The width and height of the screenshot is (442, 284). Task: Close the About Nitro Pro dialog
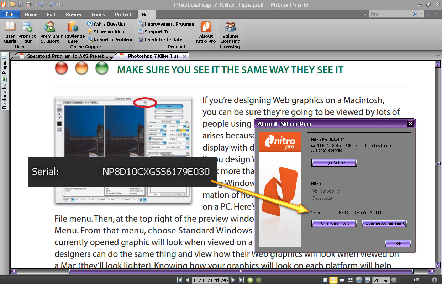[x=410, y=124]
